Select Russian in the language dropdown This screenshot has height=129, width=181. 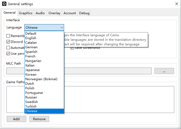[44, 97]
